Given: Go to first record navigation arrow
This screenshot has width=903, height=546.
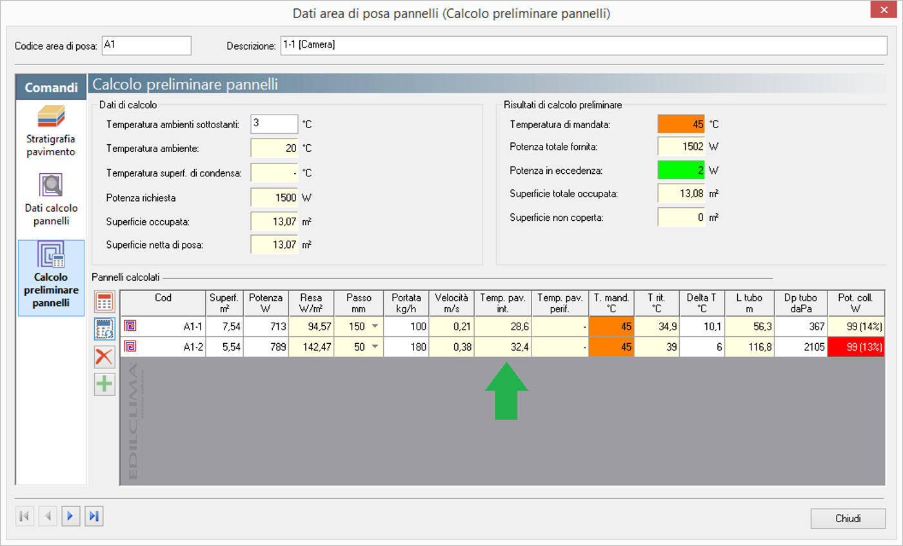Looking at the screenshot, I should (x=25, y=516).
